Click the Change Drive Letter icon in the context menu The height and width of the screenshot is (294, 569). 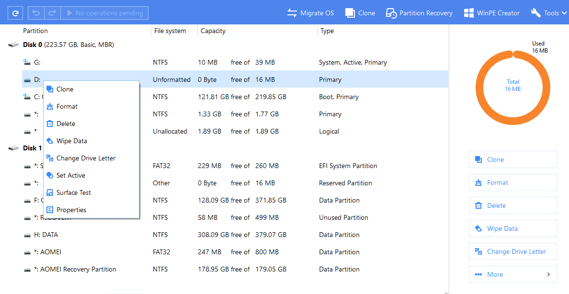click(x=50, y=158)
